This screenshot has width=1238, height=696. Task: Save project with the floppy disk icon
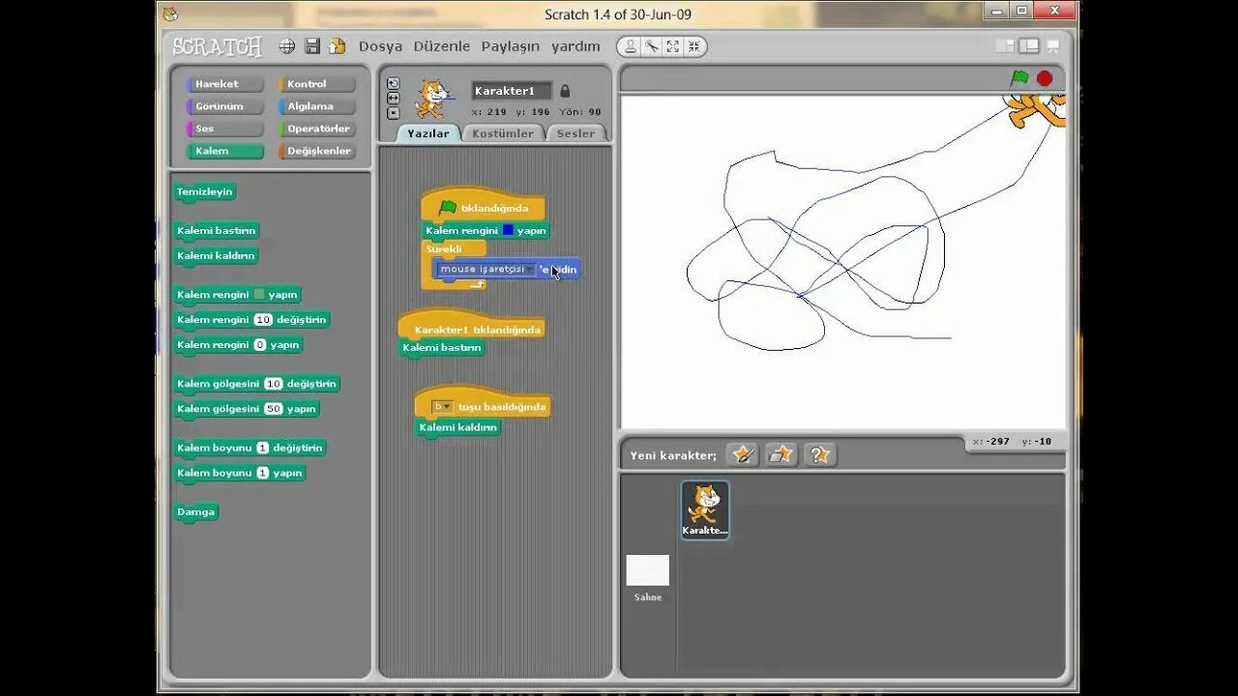point(312,45)
